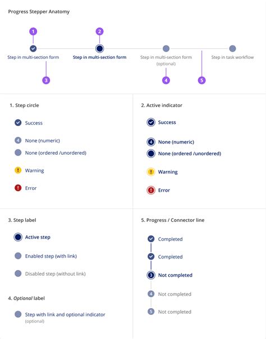The image size is (266, 339).
Task: Select purple annotation marker number 4
Action: click(x=166, y=80)
